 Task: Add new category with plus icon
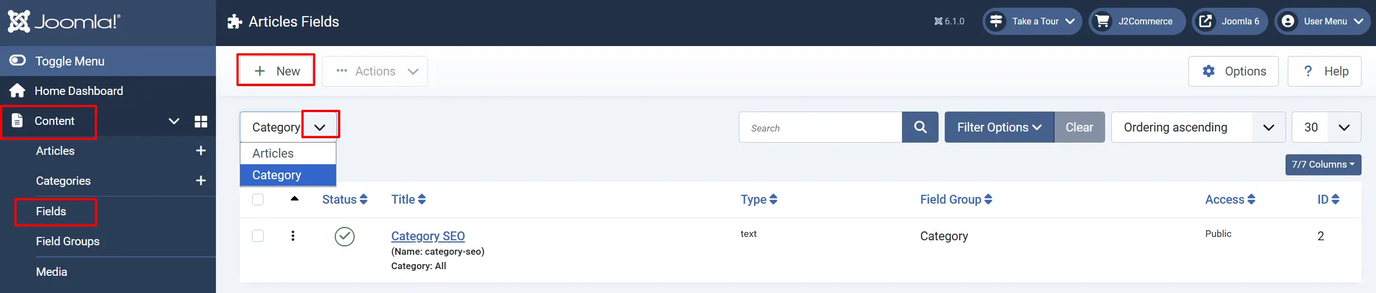(201, 181)
